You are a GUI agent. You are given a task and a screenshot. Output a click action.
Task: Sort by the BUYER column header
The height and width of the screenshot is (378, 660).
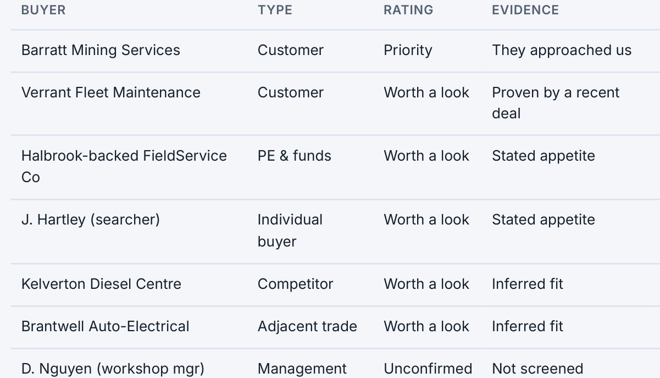click(43, 10)
